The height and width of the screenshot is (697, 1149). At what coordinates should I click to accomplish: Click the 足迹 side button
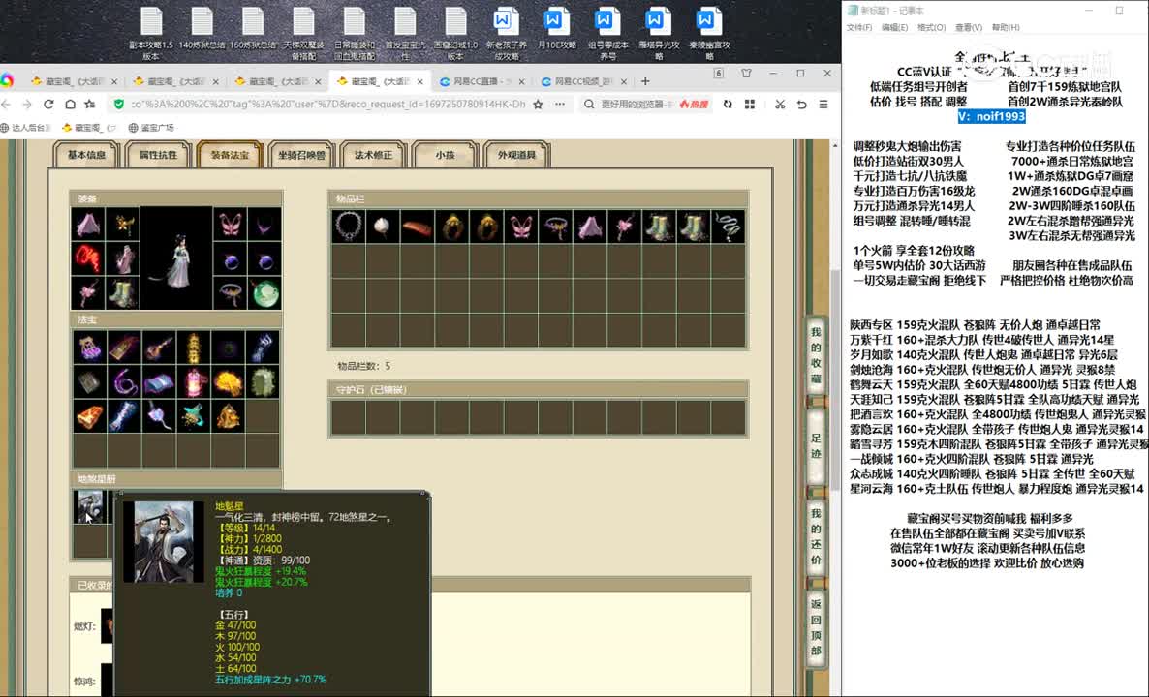(816, 445)
